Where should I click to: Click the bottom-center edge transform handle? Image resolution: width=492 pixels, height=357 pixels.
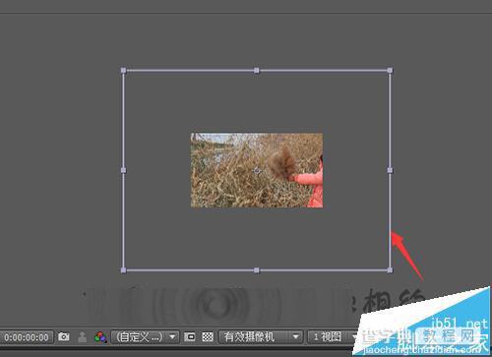pyautogui.click(x=257, y=270)
